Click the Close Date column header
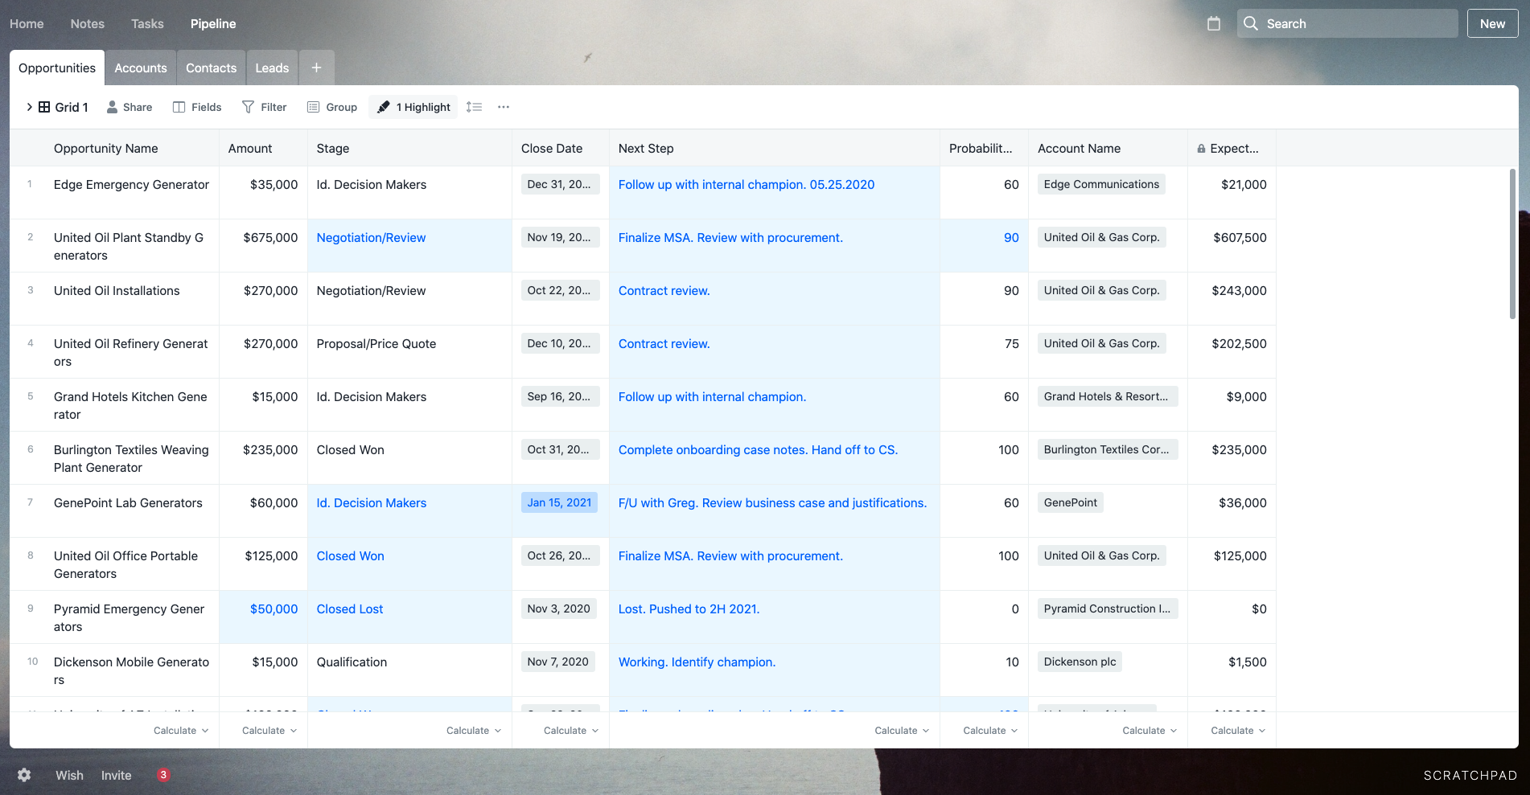The height and width of the screenshot is (795, 1530). 552,149
